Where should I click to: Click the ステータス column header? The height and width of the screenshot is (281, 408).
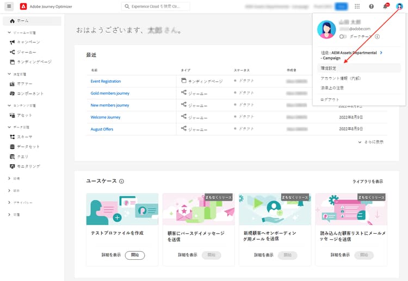coord(242,70)
